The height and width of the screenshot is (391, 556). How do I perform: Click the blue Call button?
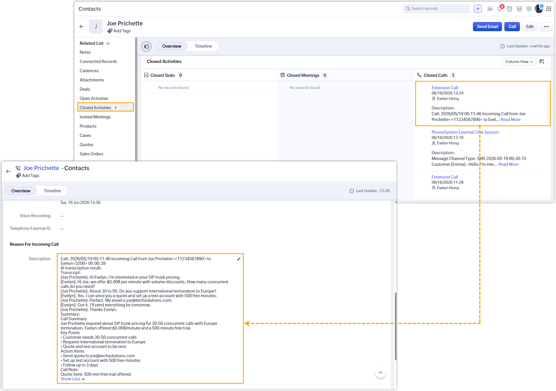512,27
